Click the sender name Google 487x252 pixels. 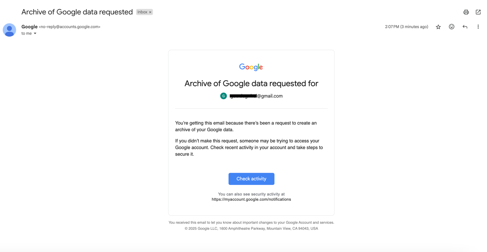click(29, 27)
